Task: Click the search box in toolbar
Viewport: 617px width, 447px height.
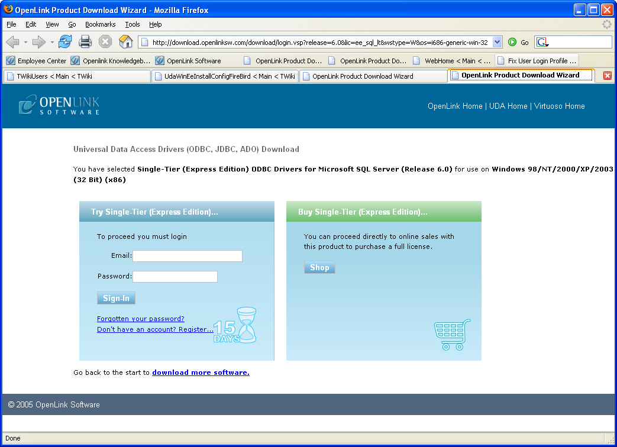Action: [x=580, y=42]
